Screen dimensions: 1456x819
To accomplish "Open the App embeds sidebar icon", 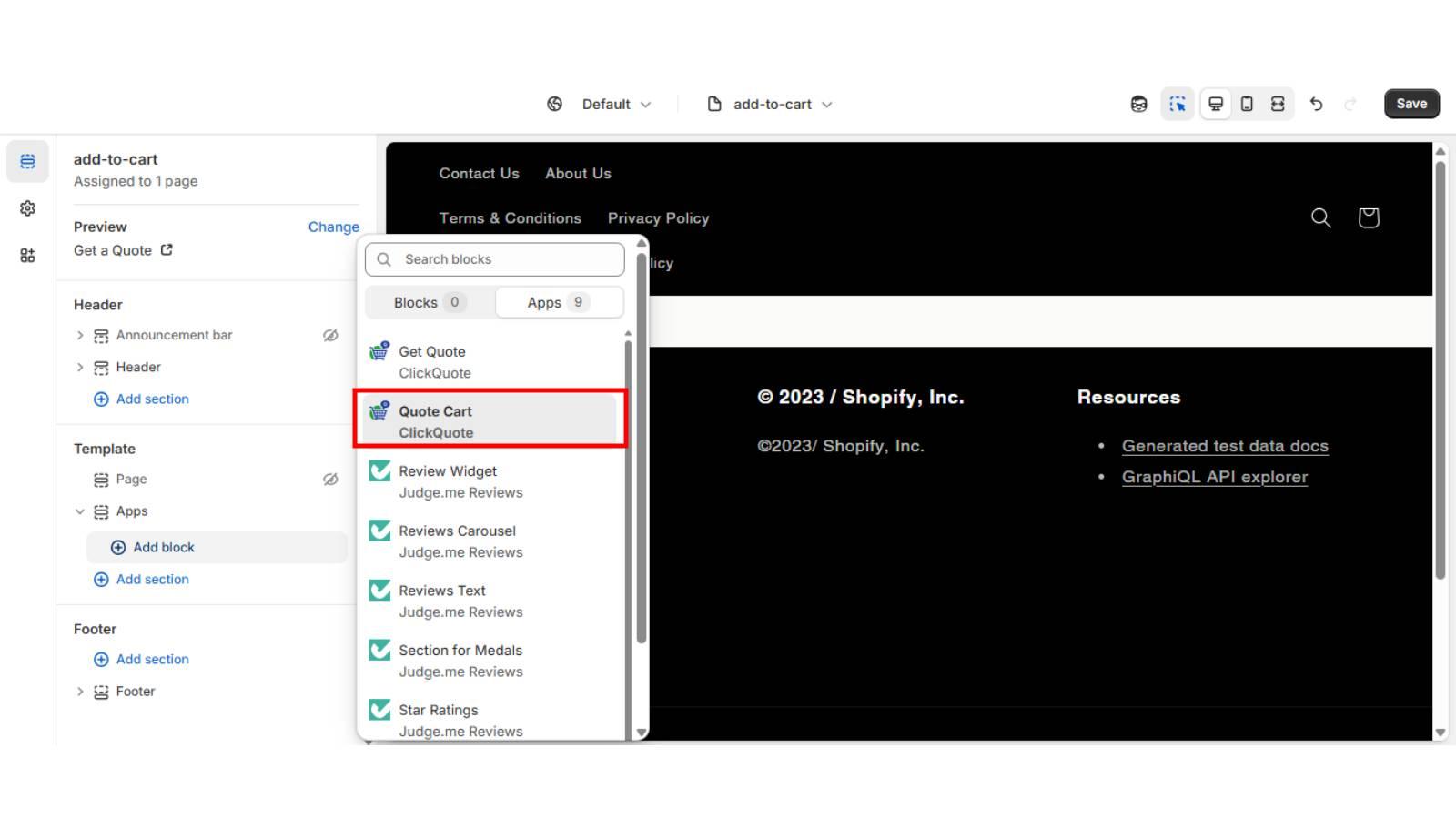I will 27,256.
